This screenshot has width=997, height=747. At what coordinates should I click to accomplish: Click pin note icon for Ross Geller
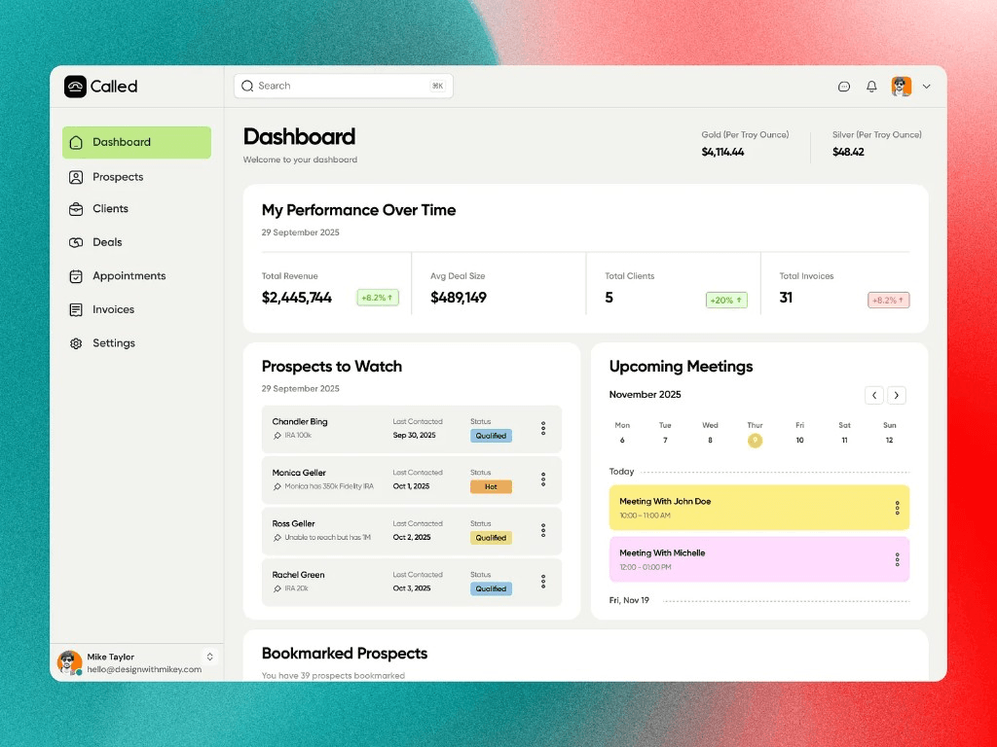tap(277, 538)
